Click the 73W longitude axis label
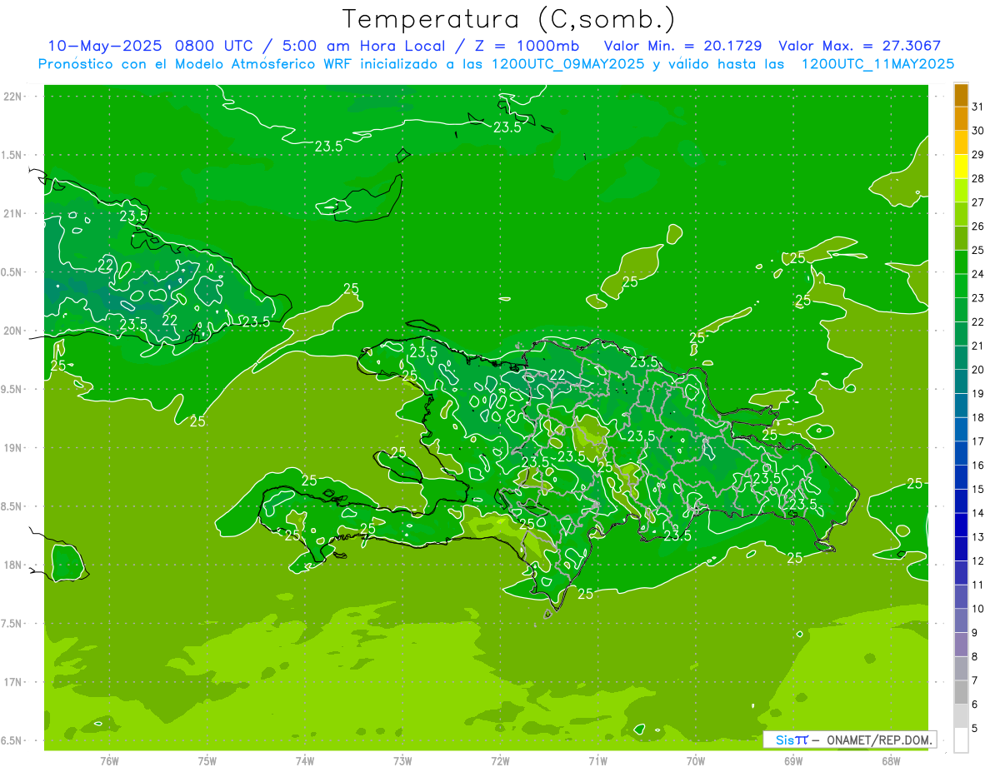The width and height of the screenshot is (1000, 772). (x=402, y=761)
